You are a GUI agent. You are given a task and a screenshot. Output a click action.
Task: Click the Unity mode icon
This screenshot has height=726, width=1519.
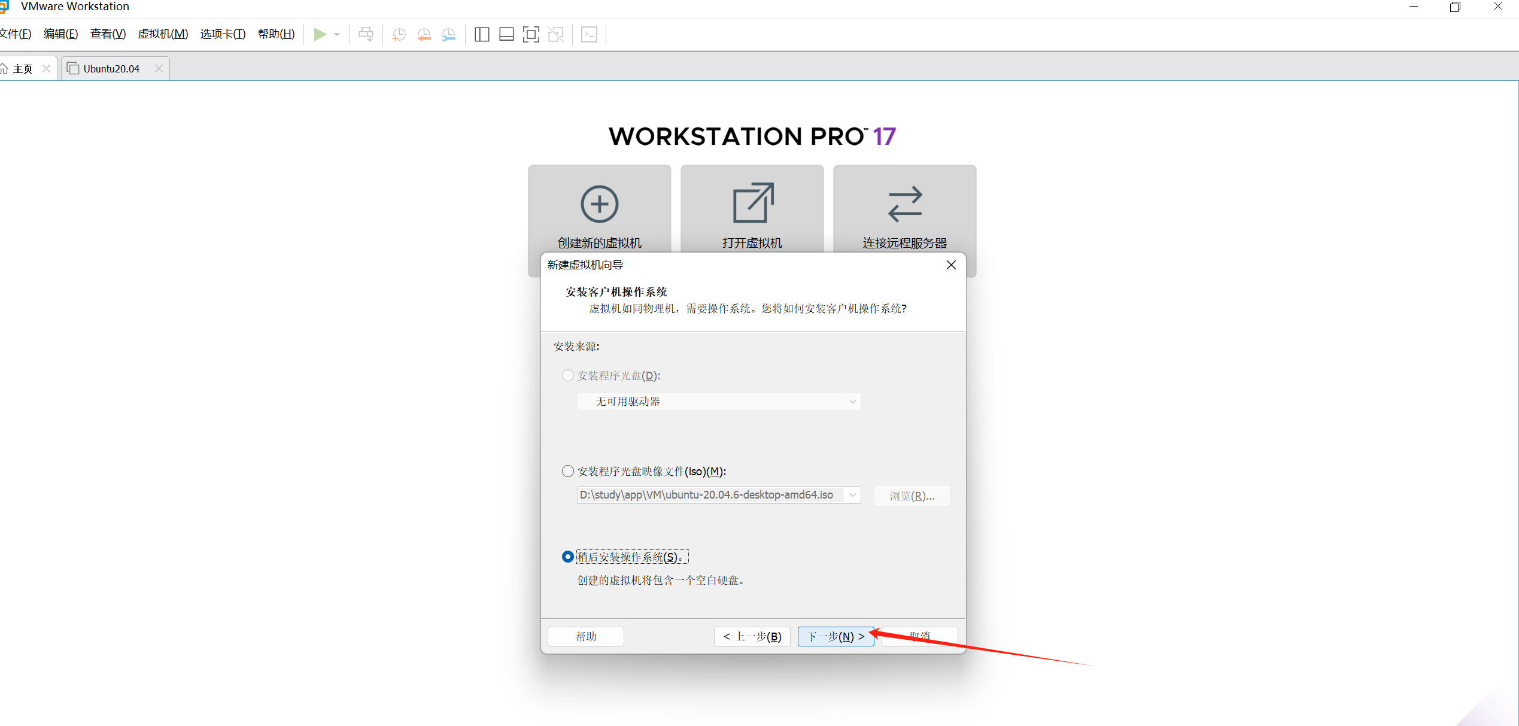[556, 34]
